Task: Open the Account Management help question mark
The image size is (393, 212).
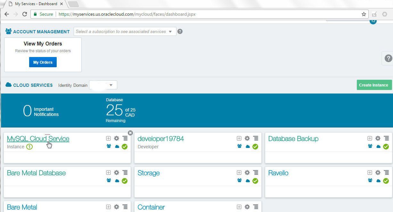Action: click(180, 31)
